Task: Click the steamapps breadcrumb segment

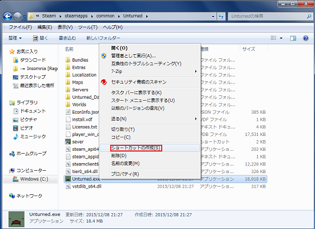Action: 76,16
